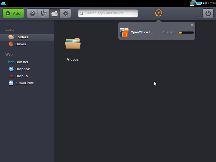Click the power button icon
The image size is (216, 162).
(208, 13)
